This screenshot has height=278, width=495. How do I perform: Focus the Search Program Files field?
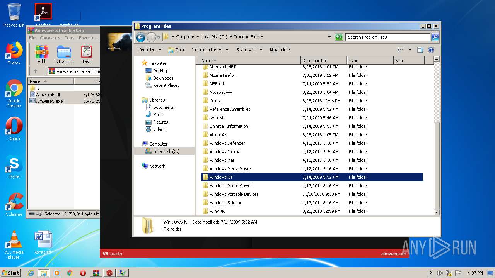pyautogui.click(x=388, y=37)
